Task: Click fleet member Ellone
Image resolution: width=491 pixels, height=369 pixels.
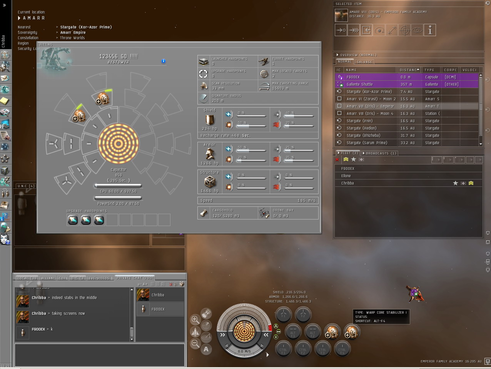Action: click(408, 176)
